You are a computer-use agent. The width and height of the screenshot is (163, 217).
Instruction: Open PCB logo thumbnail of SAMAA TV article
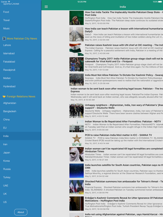pos(76,140)
